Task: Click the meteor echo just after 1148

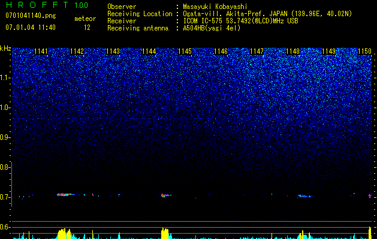Action: point(305,196)
